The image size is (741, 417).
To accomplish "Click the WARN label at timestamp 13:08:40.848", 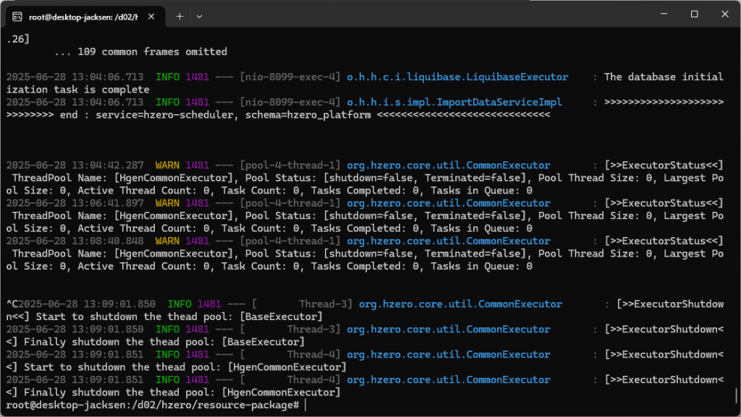I will pyautogui.click(x=167, y=241).
